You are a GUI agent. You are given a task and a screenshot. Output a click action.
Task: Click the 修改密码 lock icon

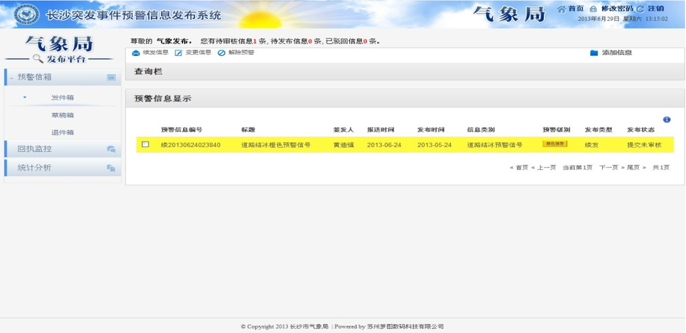[x=593, y=9]
